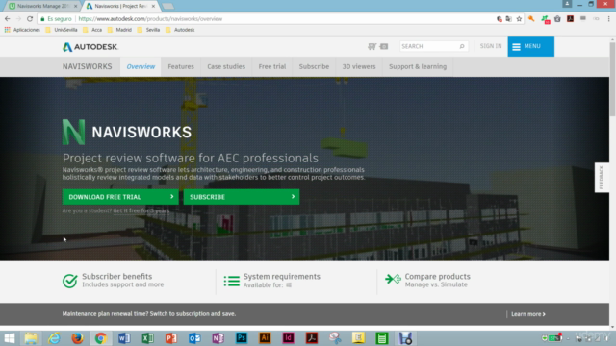
Task: Click the SIGN IN link
Action: (491, 46)
